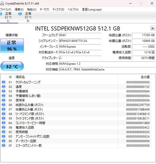Click the CrystalDiskInfo title bar app icon
This screenshot has height=164, width=156.
(x=2, y=3)
